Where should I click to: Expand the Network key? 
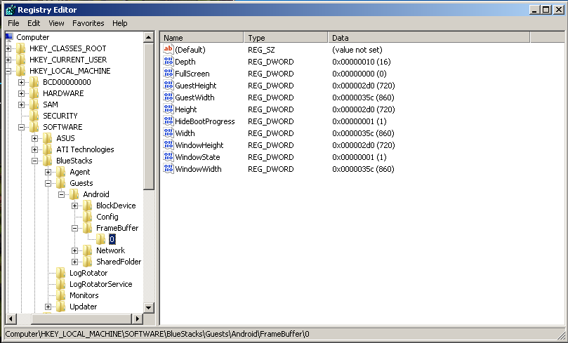tap(74, 250)
